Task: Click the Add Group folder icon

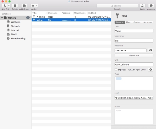Action: tap(24, 6)
